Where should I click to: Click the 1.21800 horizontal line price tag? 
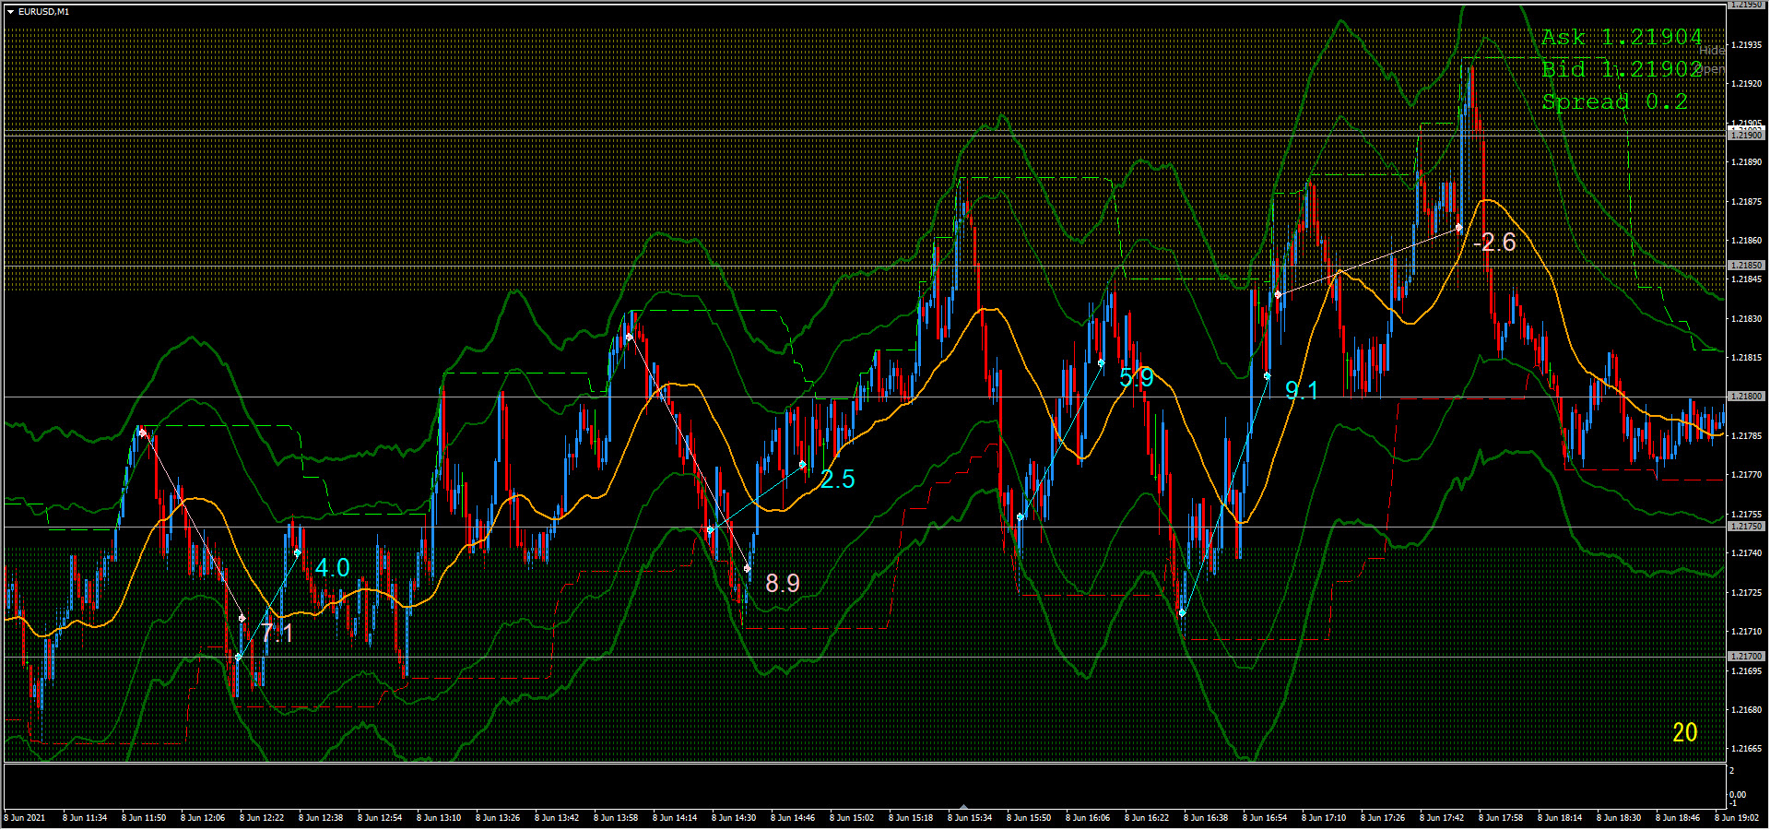(1745, 397)
